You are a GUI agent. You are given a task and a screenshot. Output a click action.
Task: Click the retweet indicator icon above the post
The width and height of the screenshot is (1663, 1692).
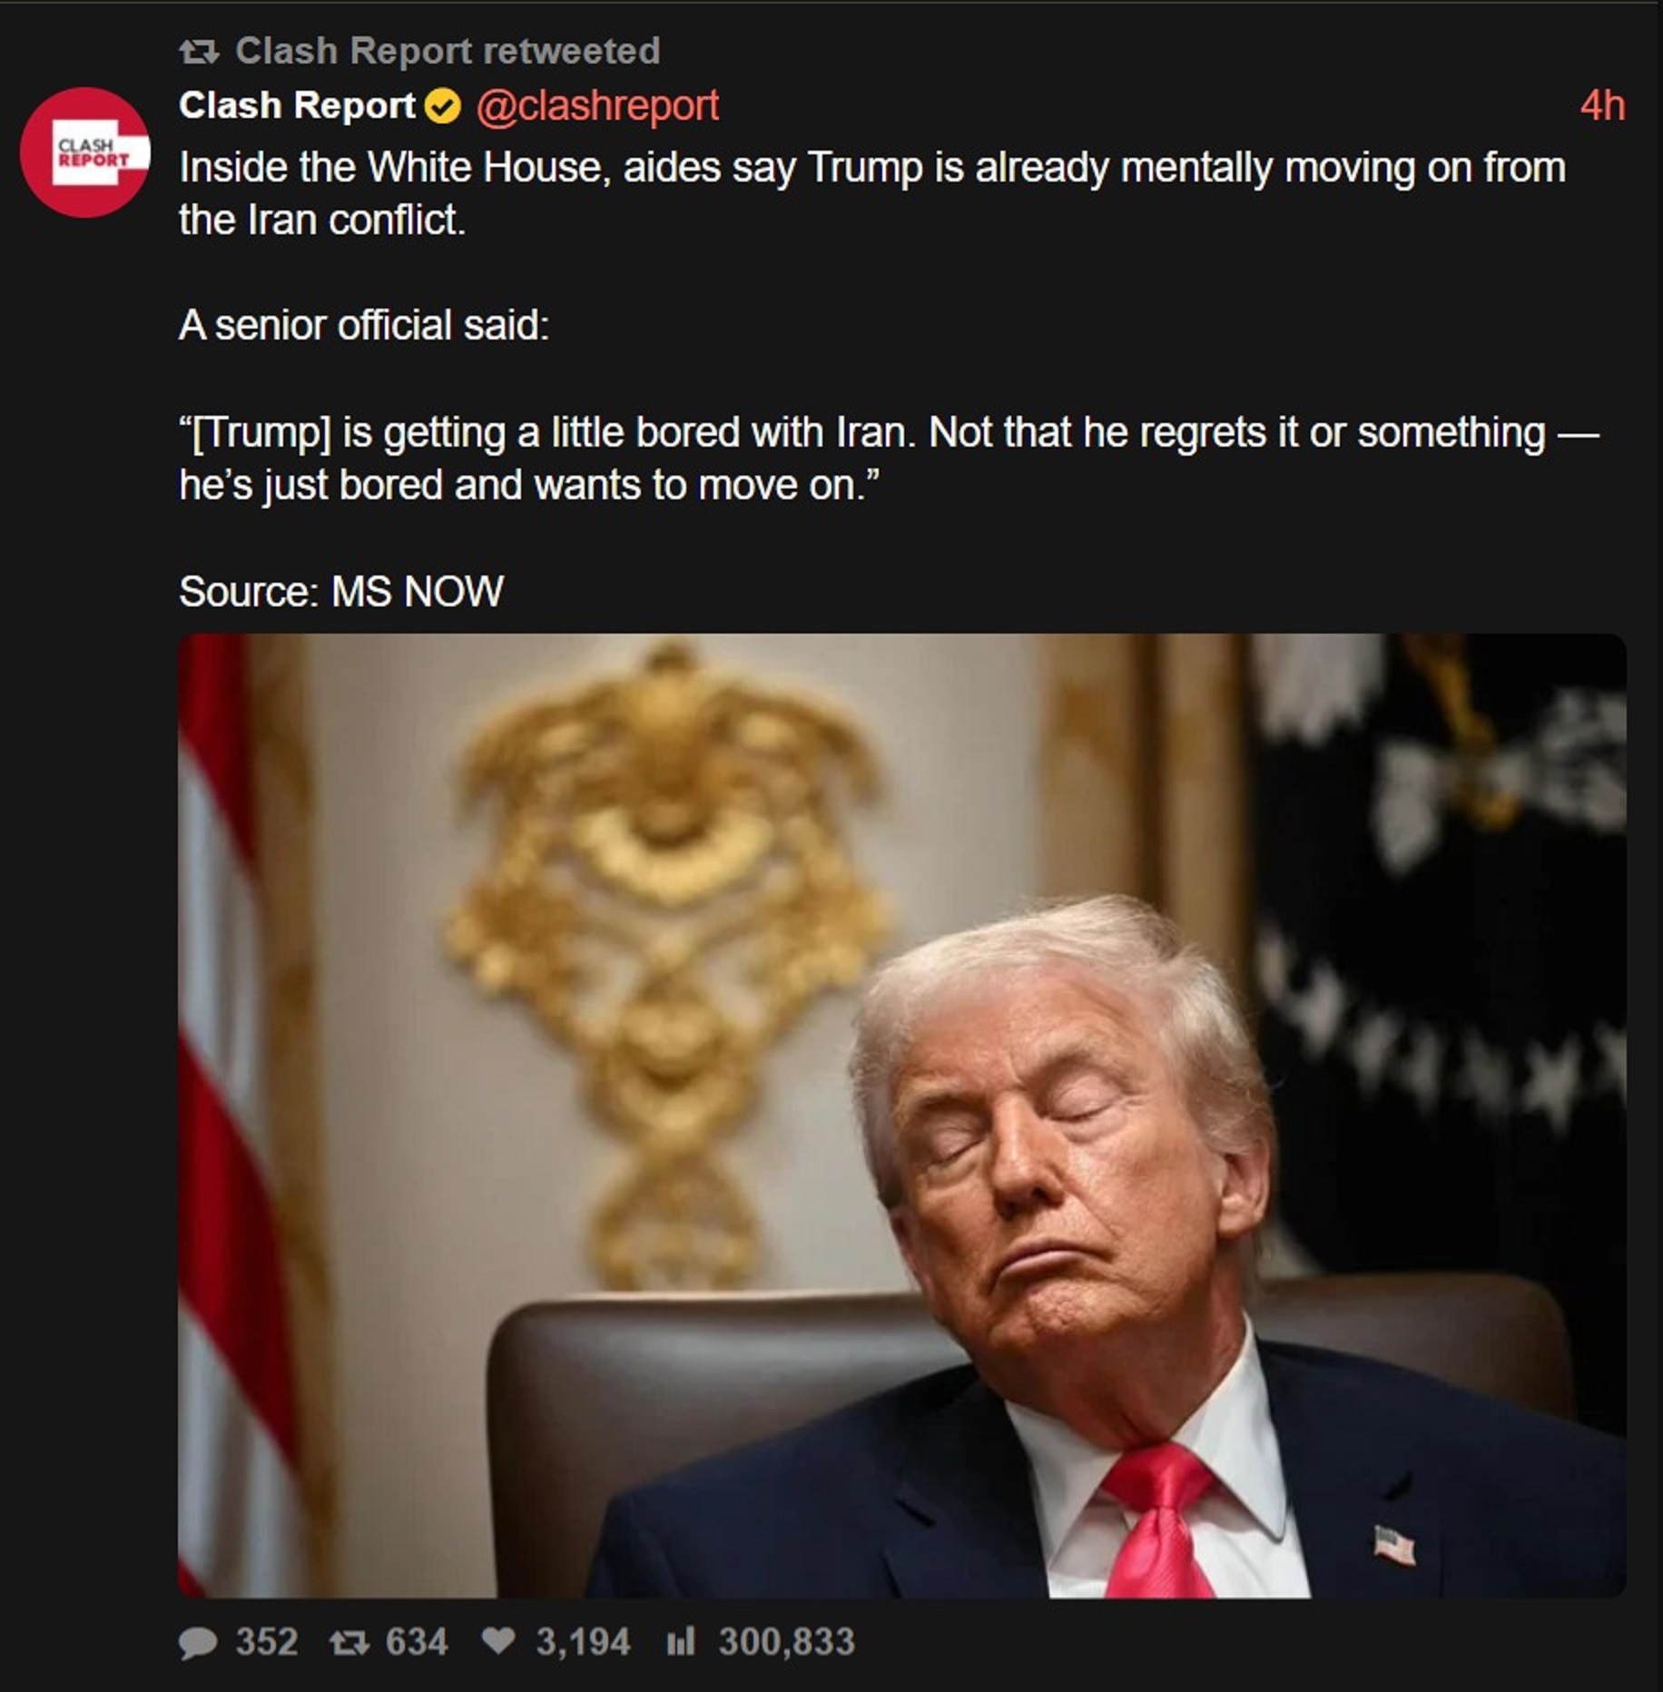pyautogui.click(x=199, y=52)
